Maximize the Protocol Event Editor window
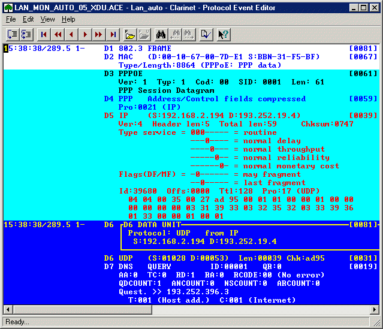383x329 pixels. click(x=363, y=8)
